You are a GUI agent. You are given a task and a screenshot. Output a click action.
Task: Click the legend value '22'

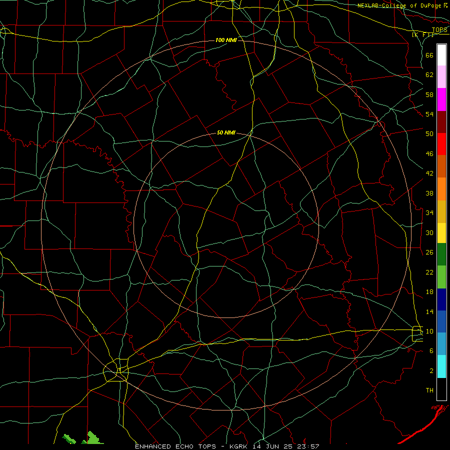(x=429, y=272)
